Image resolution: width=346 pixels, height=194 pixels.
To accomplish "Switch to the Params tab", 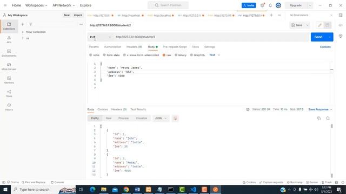I will 94,47.
